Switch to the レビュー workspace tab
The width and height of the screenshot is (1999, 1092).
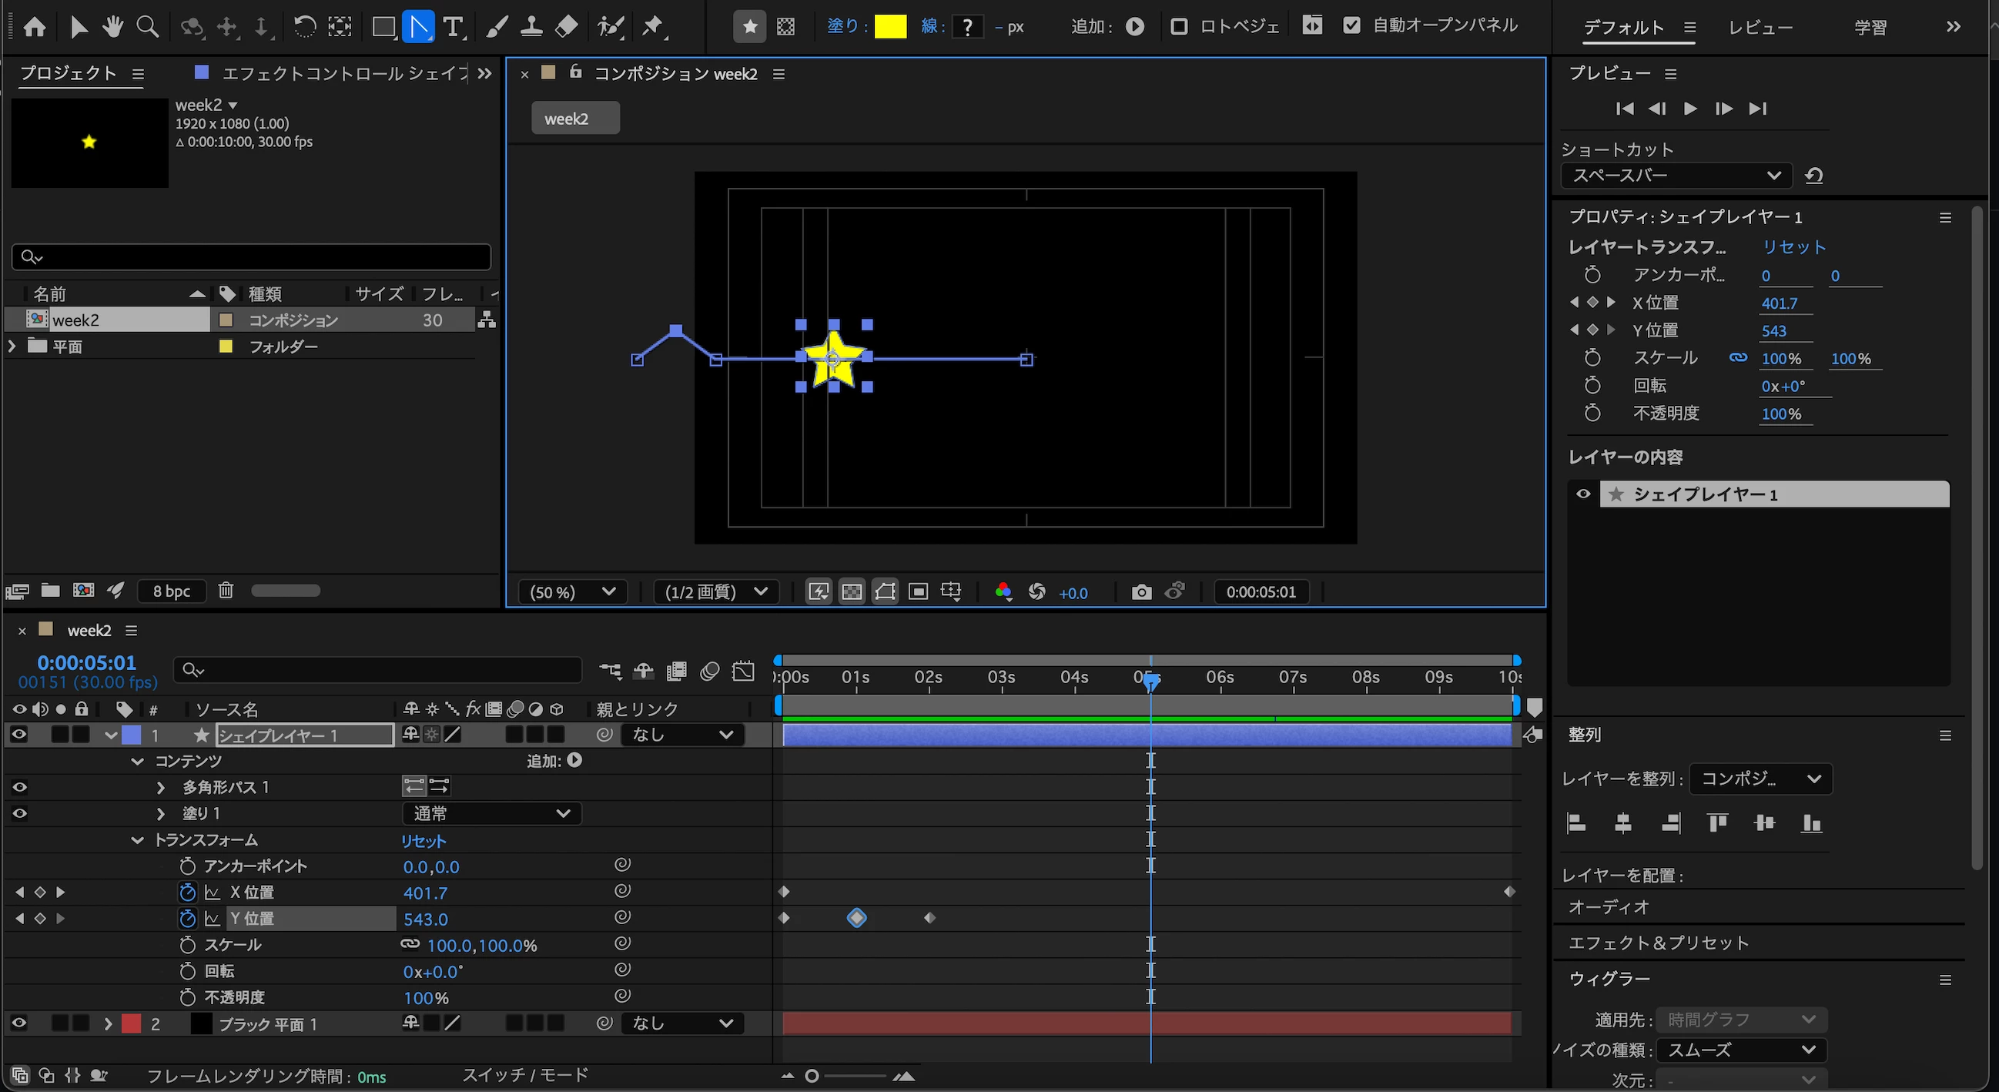tap(1760, 28)
